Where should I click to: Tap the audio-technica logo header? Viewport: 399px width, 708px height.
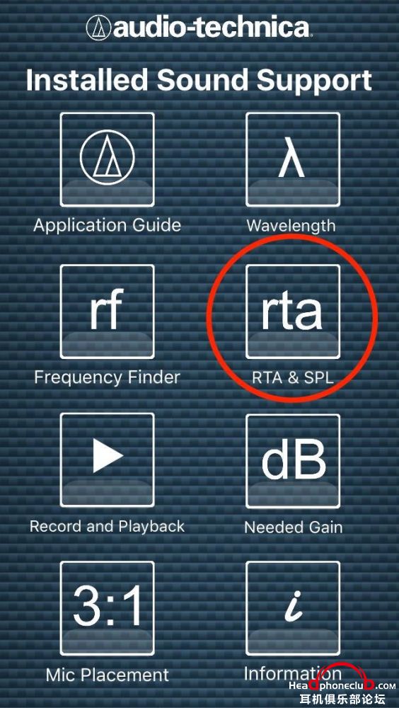[x=199, y=27]
